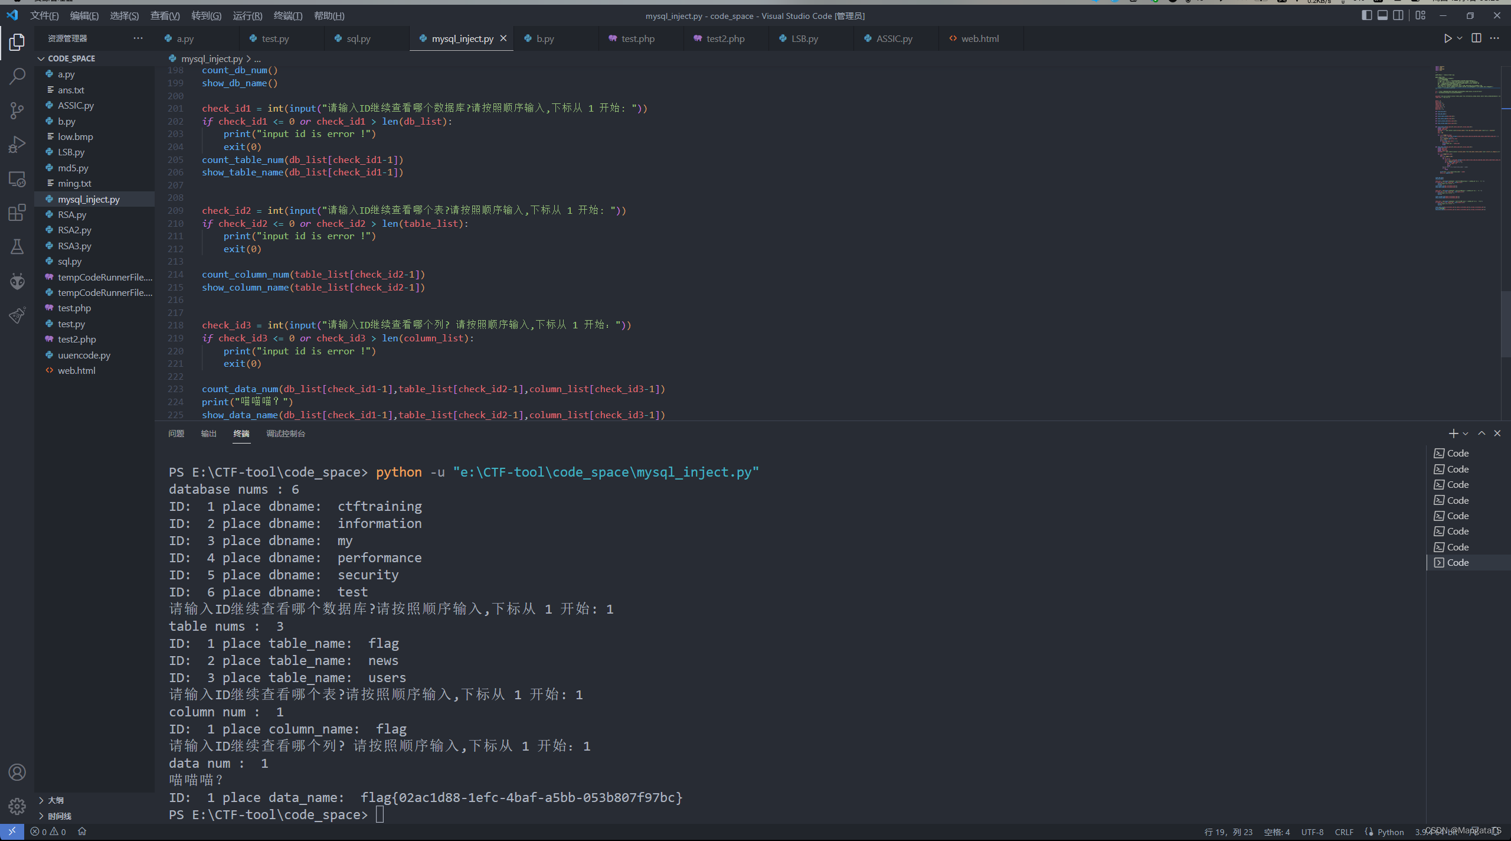Image resolution: width=1511 pixels, height=841 pixels.
Task: Customize layout icon in title bar
Action: pyautogui.click(x=1421, y=15)
